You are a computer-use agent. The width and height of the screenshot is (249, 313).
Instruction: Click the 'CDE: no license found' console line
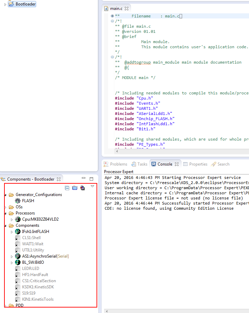click(169, 208)
